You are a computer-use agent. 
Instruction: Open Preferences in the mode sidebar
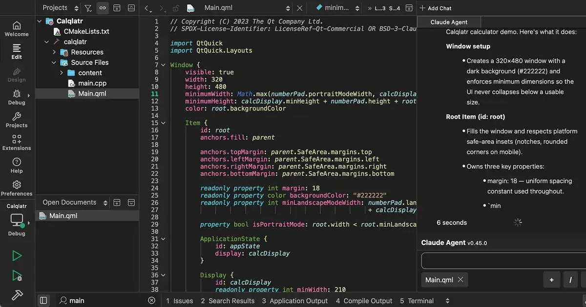click(17, 188)
